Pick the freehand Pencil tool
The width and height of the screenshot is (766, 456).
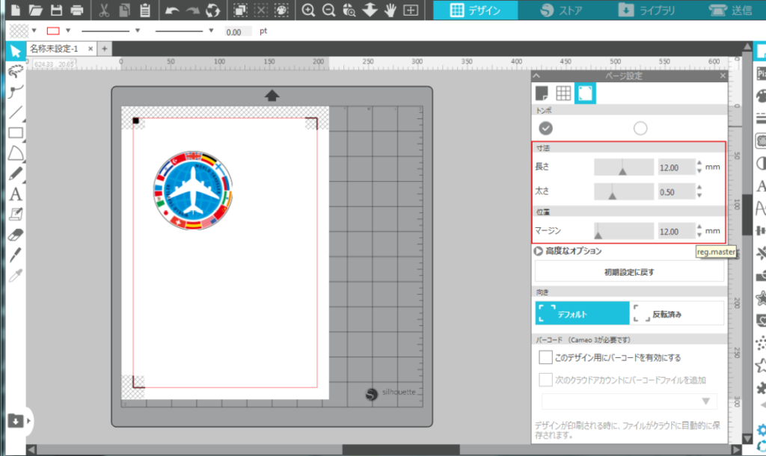[16, 173]
